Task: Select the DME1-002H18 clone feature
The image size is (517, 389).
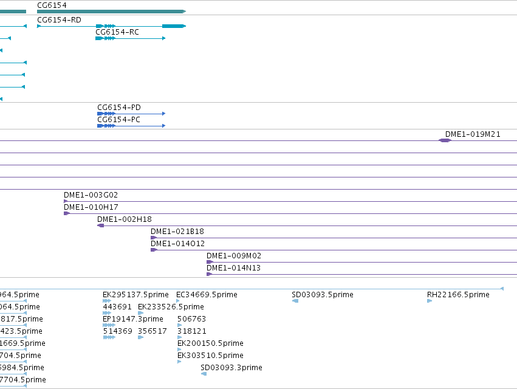Action: [307, 225]
